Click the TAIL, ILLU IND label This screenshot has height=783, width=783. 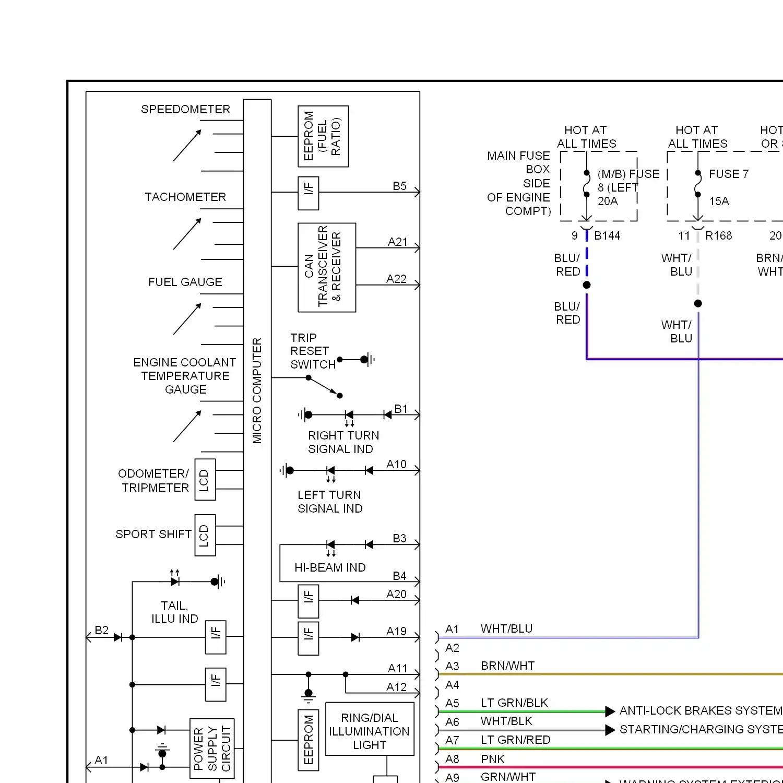[x=175, y=612]
